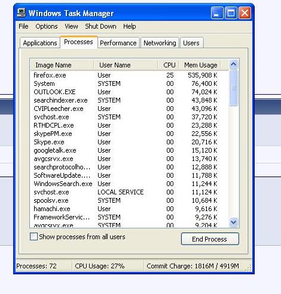The width and height of the screenshot is (281, 294).
Task: Open the File menu
Action: point(23,26)
